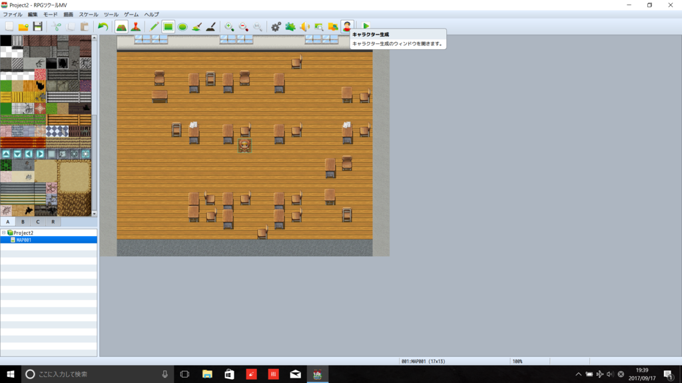Pick the left-arrow tile in the palette
Screen dimensions: 682x383
(x=29, y=154)
